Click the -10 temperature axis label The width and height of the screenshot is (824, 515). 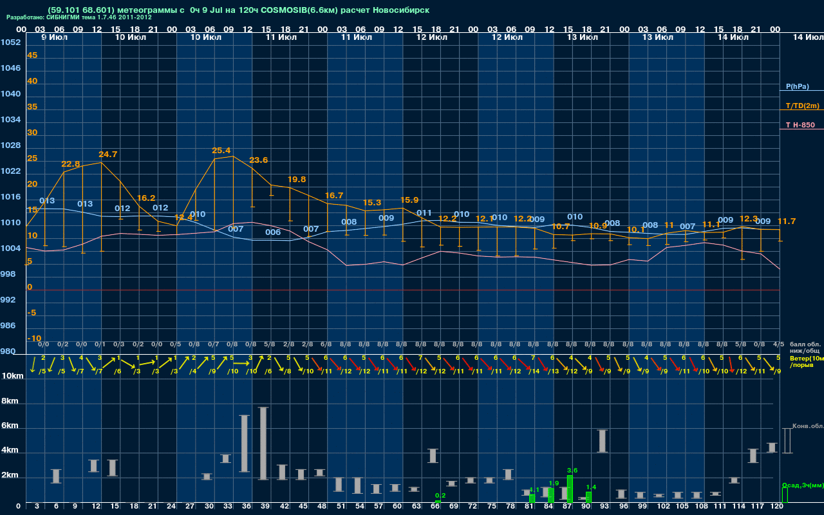click(35, 339)
